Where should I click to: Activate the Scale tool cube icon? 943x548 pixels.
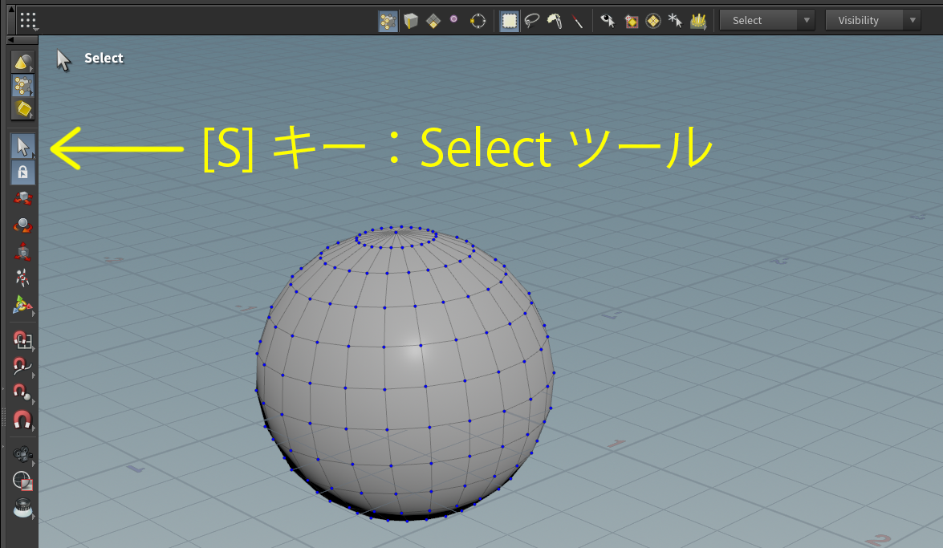click(22, 251)
